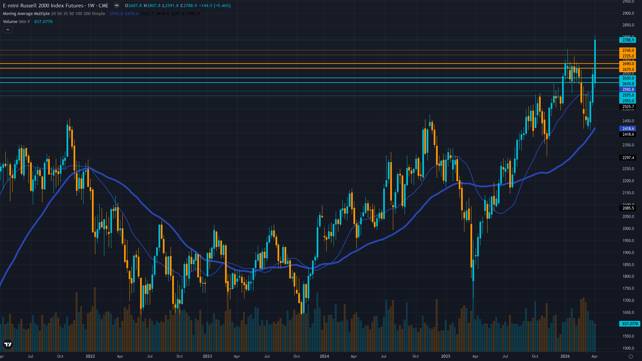Click the black 2525.7 moving average scale label
642x361 pixels.
[628, 107]
